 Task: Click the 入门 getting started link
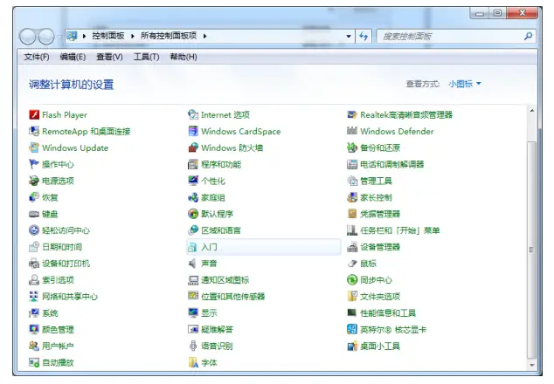click(209, 247)
